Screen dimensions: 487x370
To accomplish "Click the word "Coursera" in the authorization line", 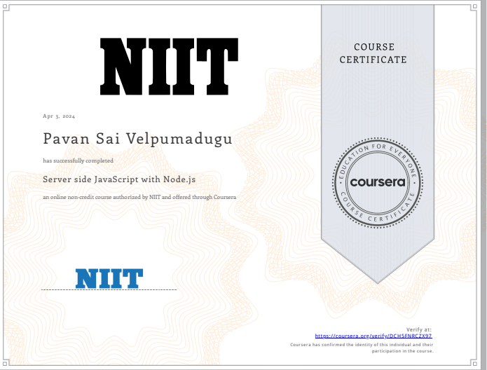I will 224,198.
